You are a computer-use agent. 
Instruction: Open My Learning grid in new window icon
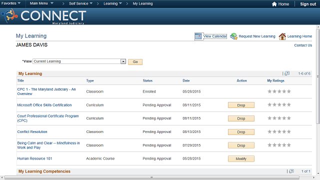[287, 73]
